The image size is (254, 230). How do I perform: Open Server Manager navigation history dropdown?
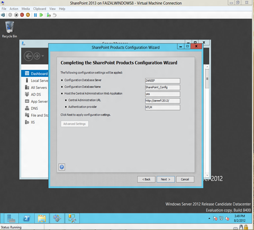[x=43, y=56]
